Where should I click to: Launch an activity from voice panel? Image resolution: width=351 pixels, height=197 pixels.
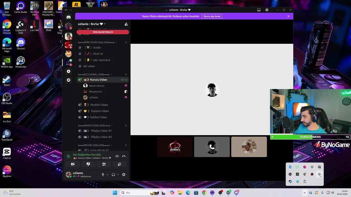point(104,164)
